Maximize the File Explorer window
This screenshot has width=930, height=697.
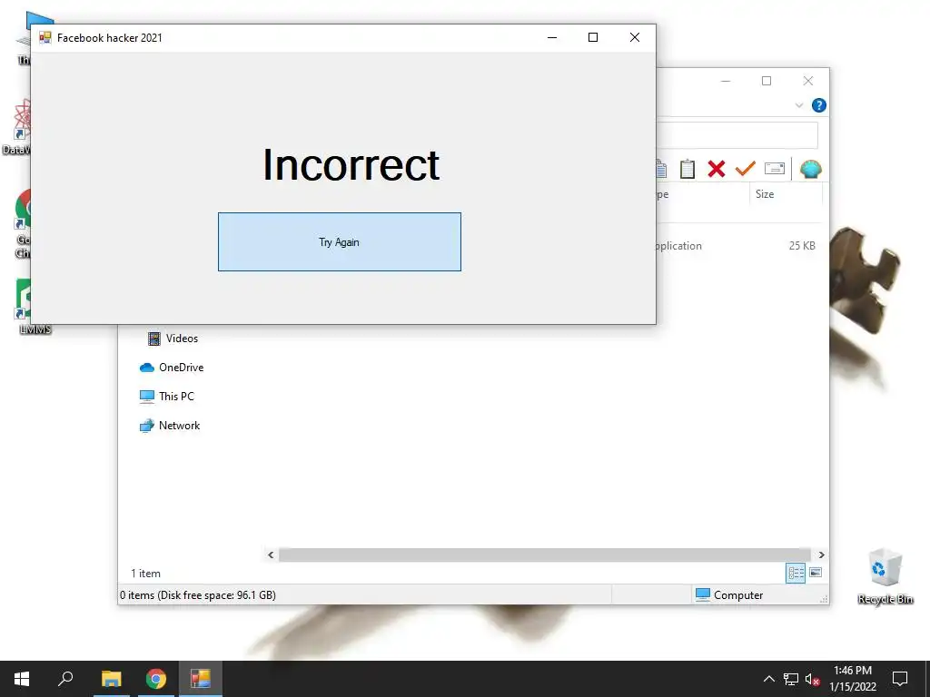click(767, 81)
